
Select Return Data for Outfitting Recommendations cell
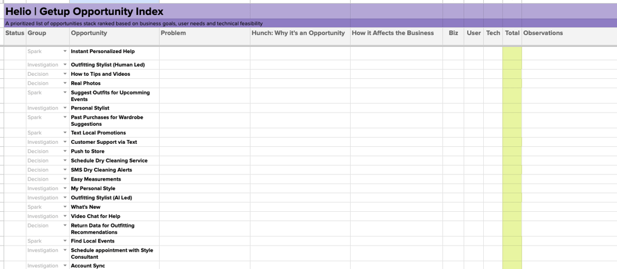(x=114, y=229)
